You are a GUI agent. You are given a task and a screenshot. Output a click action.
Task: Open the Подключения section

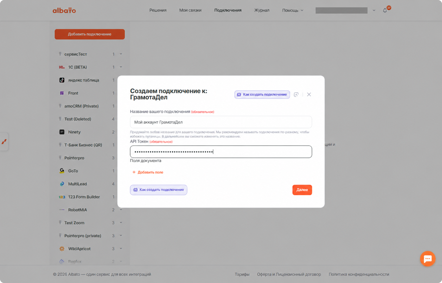(x=228, y=10)
